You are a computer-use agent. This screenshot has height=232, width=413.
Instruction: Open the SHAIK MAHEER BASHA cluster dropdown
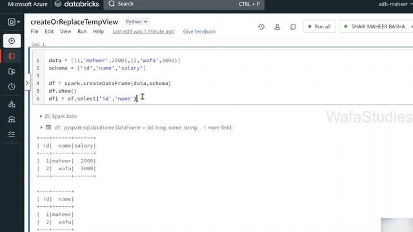[x=377, y=26]
